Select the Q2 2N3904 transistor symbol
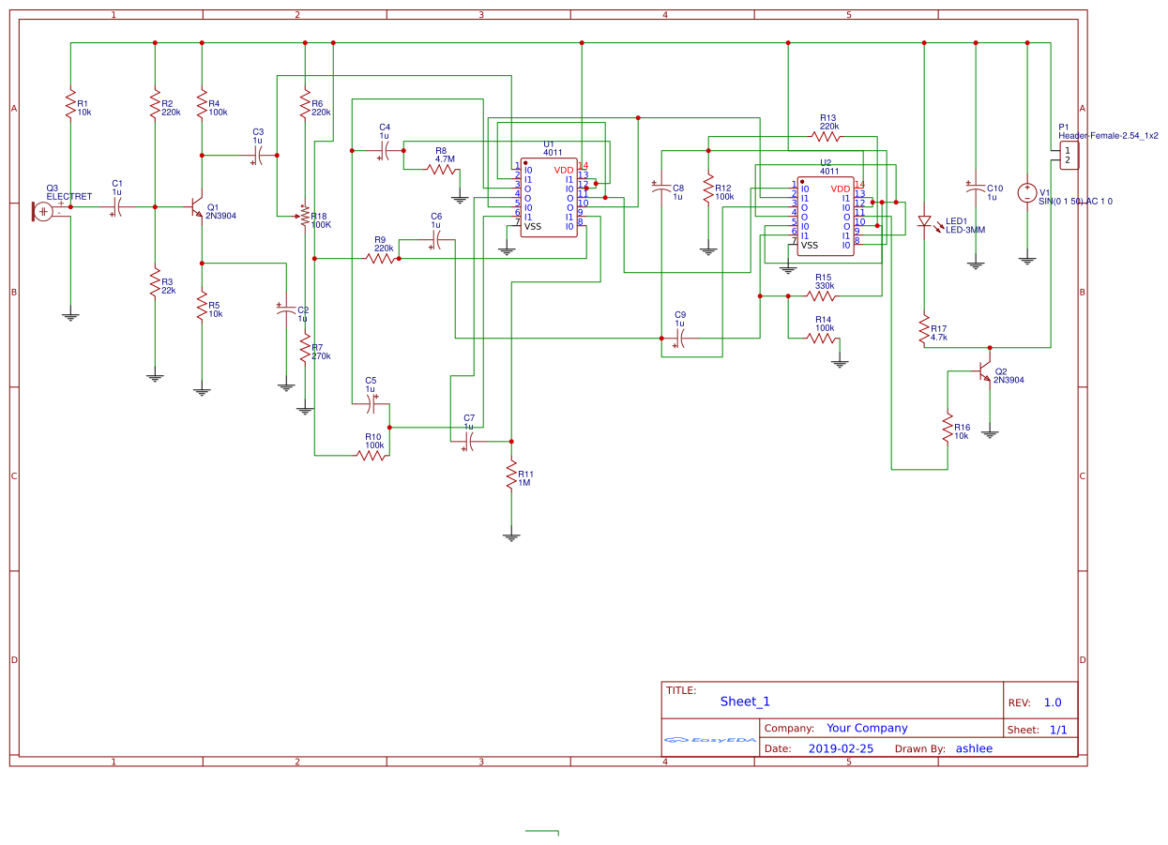 click(984, 371)
